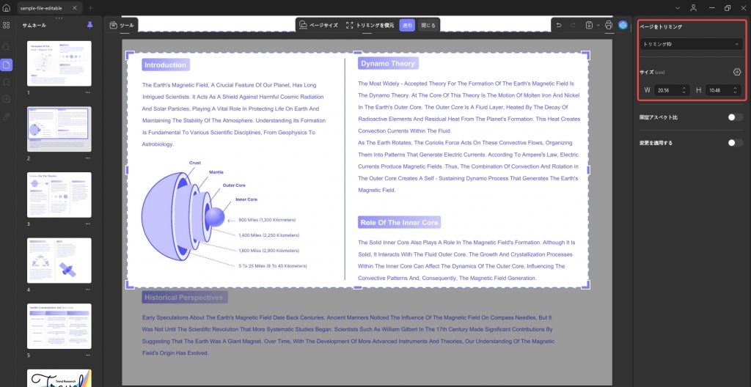This screenshot has width=751, height=387.
Task: Unpin the thumbnail panel pin icon
Action: [89, 25]
